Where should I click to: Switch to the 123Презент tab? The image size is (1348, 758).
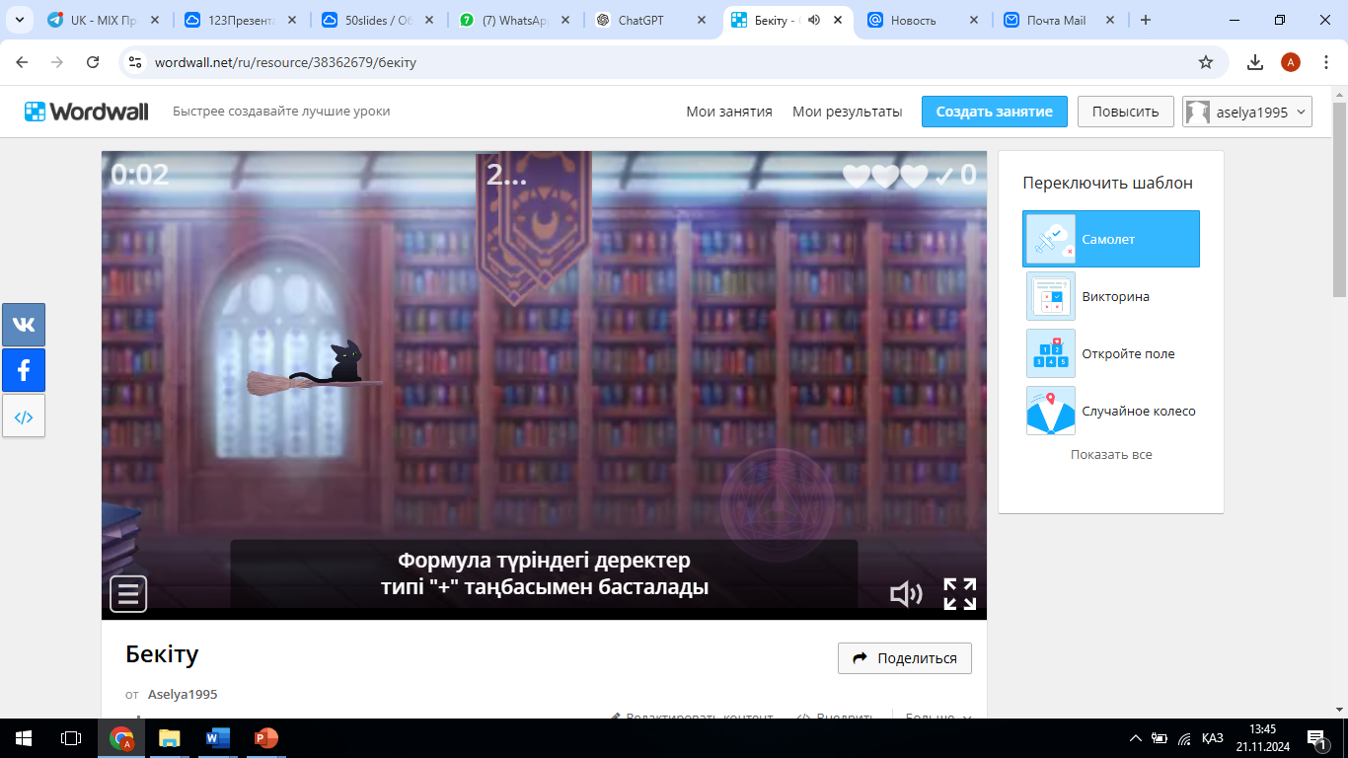(x=240, y=21)
